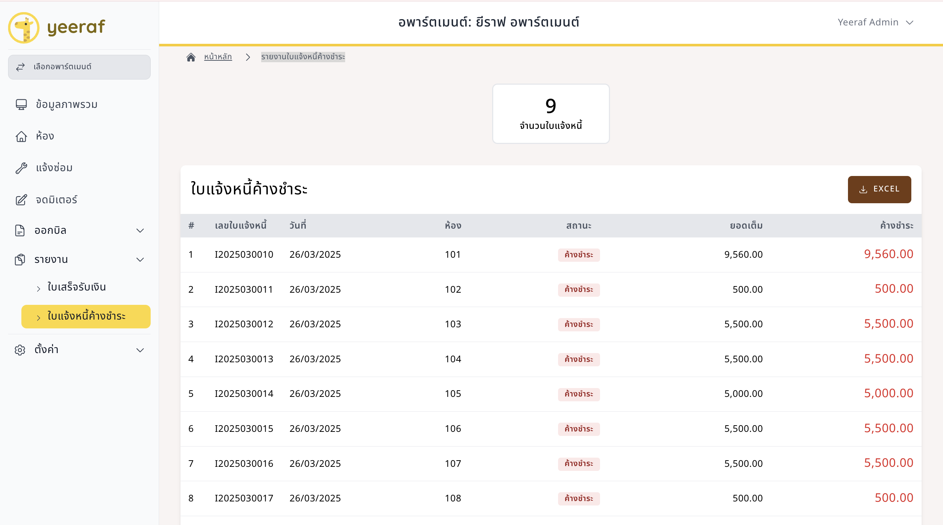
Task: Click arrow before ใบแจ้งหนี้ค้างชำระ submenu
Action: [39, 318]
